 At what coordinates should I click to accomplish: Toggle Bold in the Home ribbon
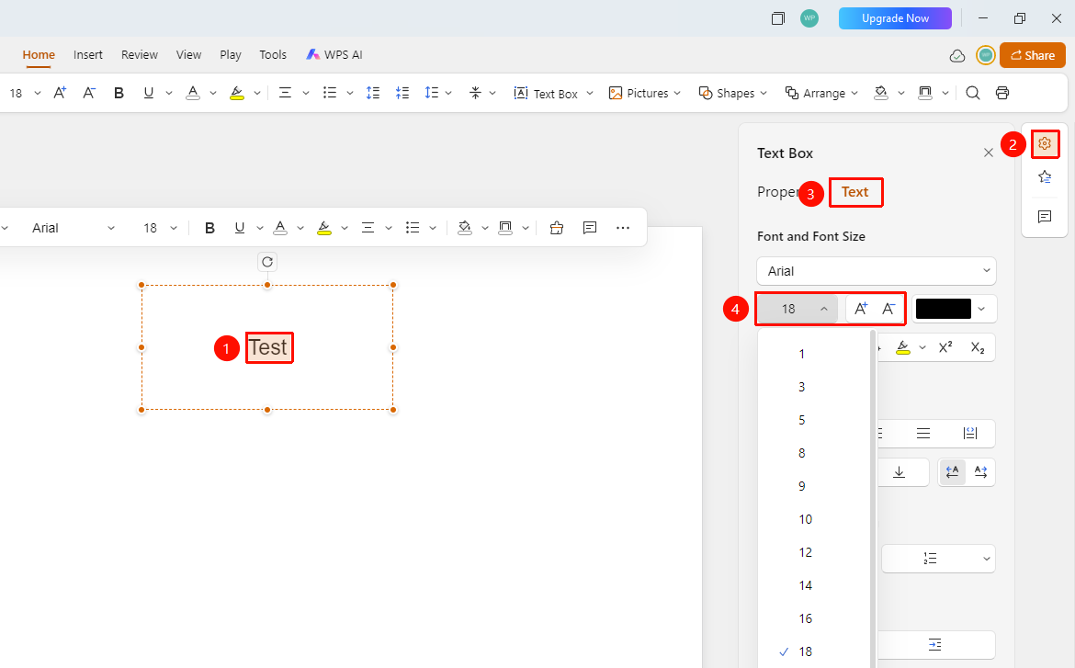119,93
